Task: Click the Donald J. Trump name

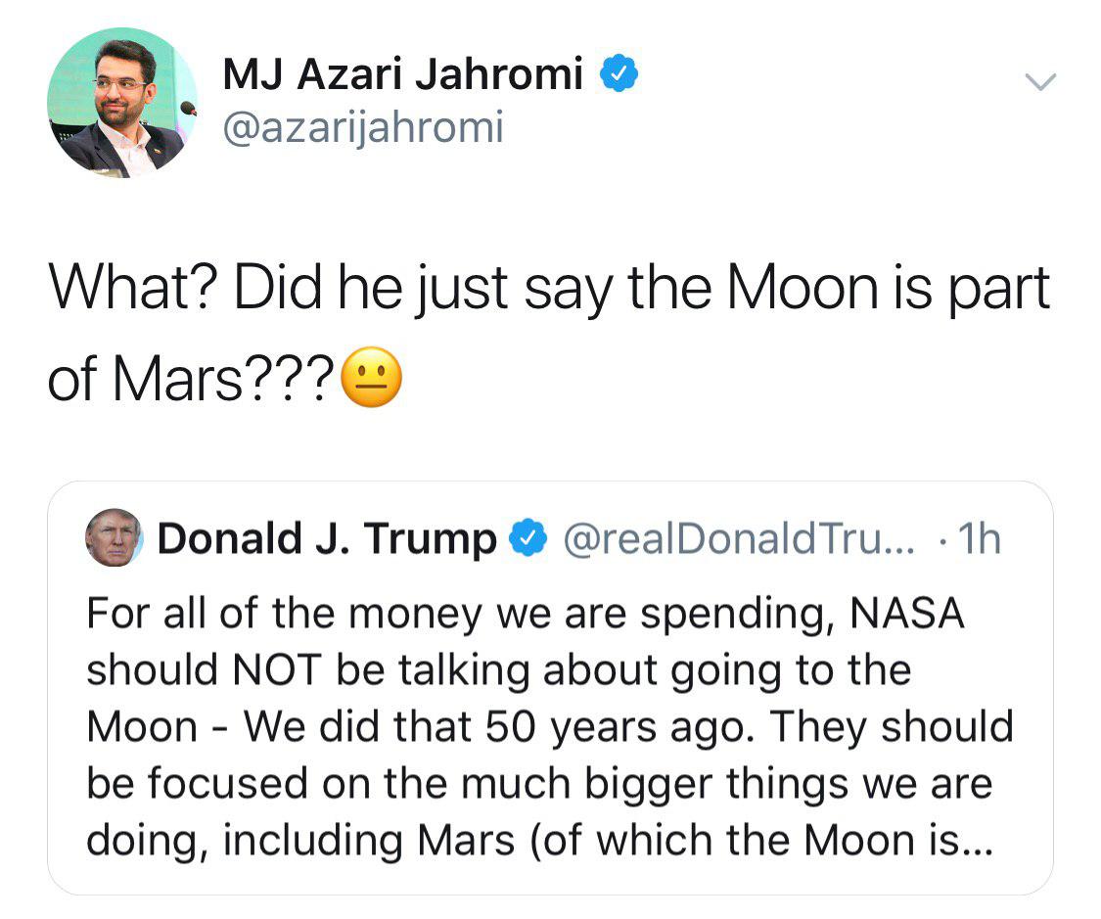Action: 327,539
